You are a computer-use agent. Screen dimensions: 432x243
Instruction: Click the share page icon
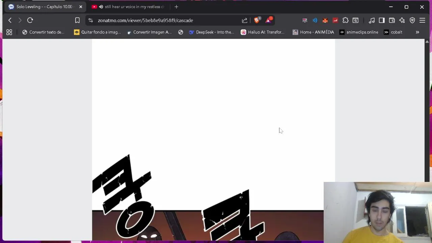[x=245, y=20]
